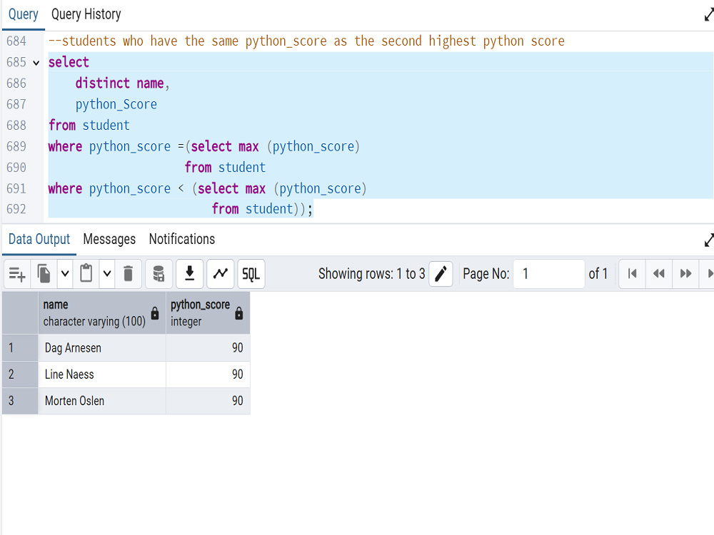Click line number 692 in gutter

16,209
